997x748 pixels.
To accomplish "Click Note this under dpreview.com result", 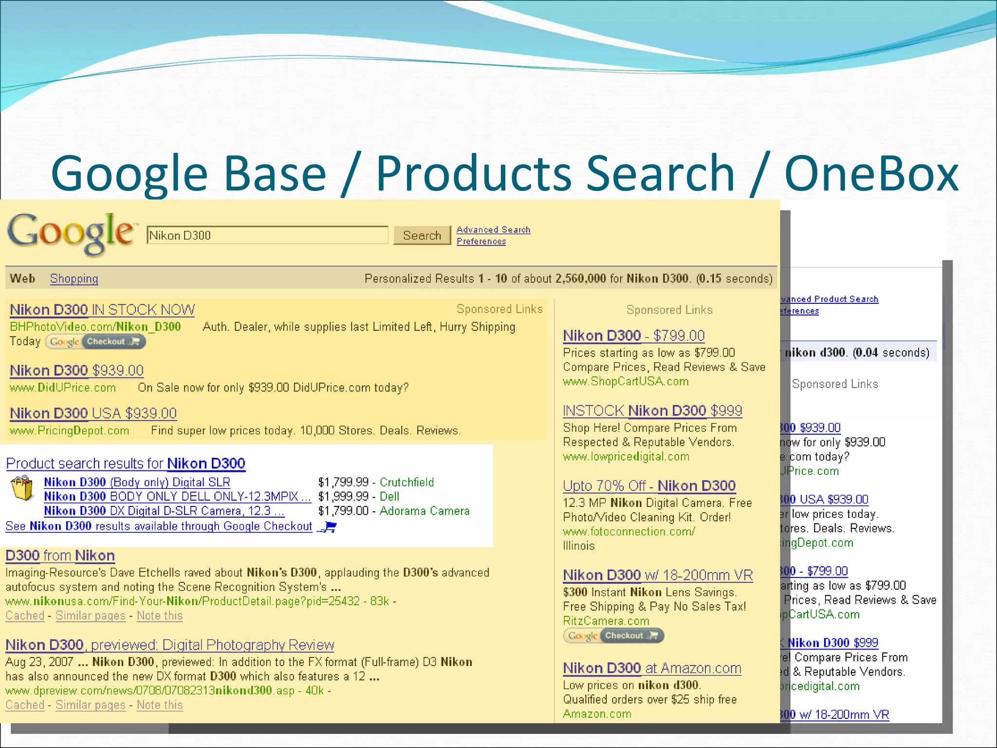I will (160, 705).
